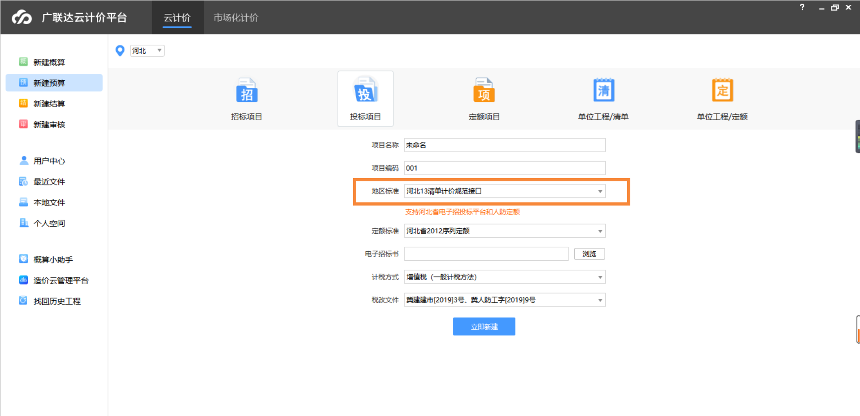This screenshot has height=416, width=860.
Task: Click the 单位工程/定额 label text
Action: [722, 117]
